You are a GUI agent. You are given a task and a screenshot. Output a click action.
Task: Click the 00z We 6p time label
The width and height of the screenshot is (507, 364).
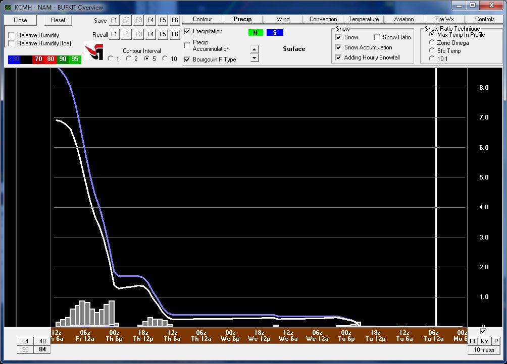coord(230,336)
